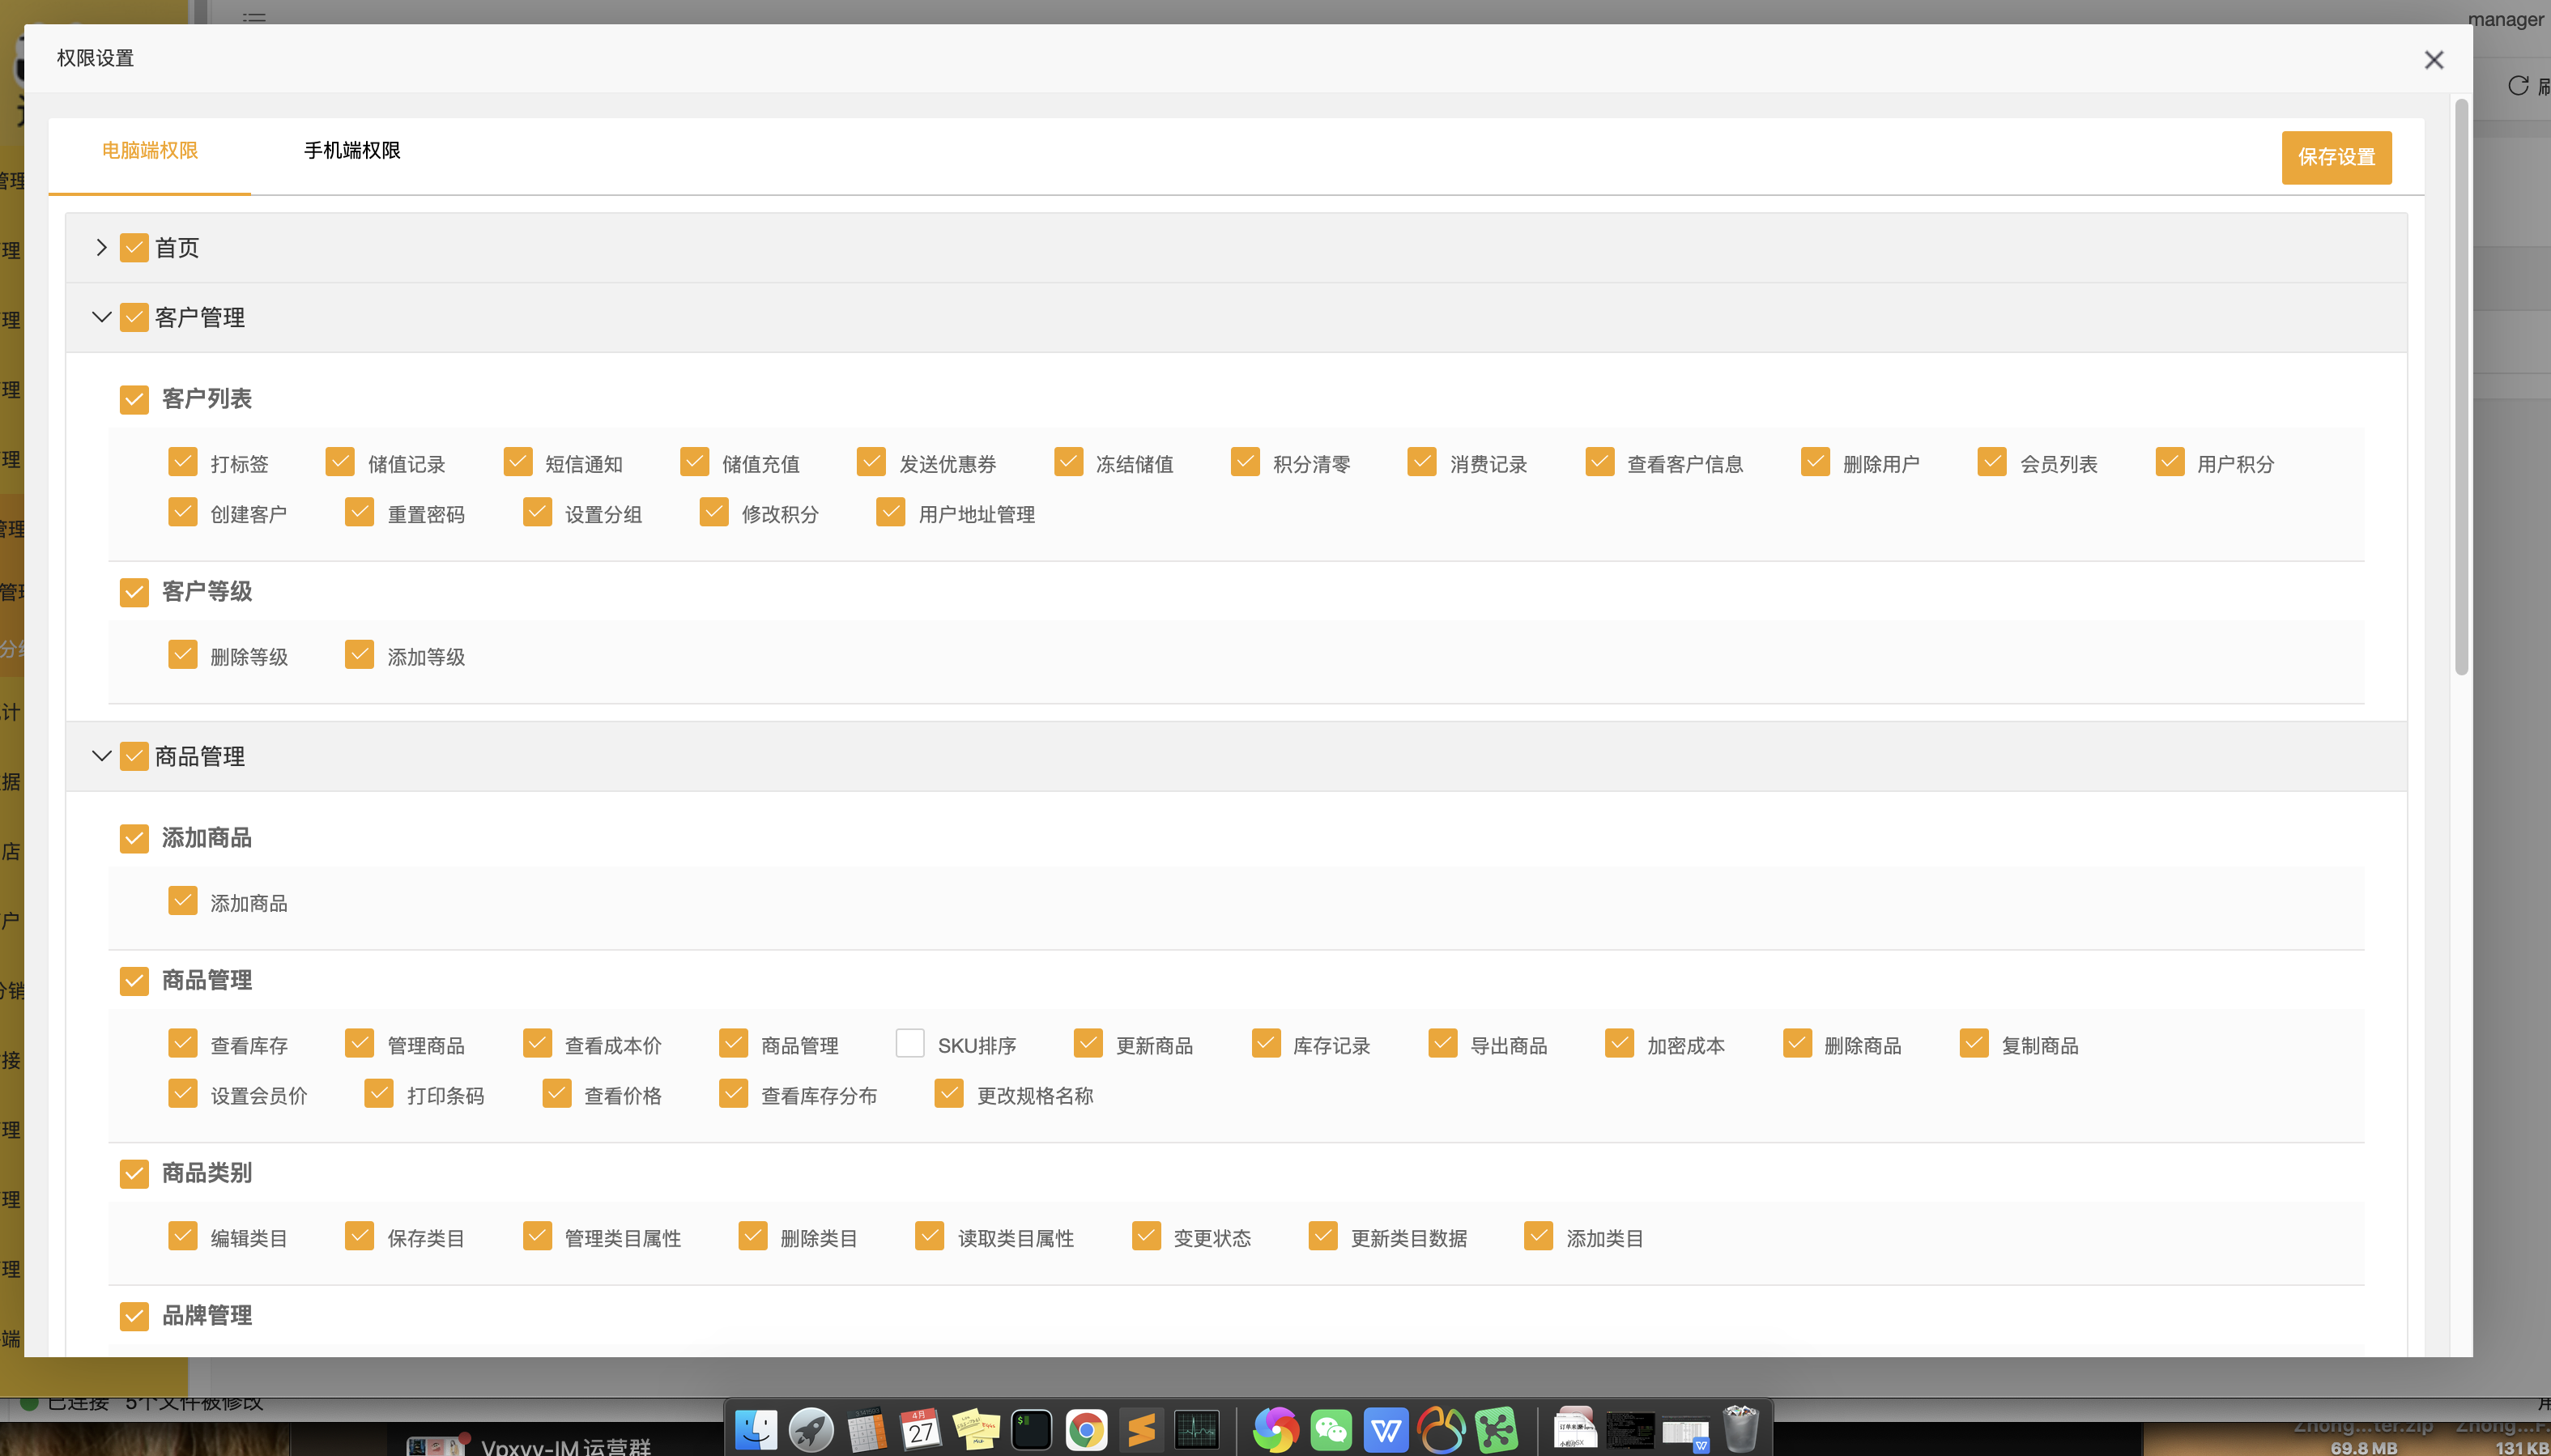Enable the SKU排序 permission checkbox
Screen dimensions: 2551x1456
tap(910, 1043)
